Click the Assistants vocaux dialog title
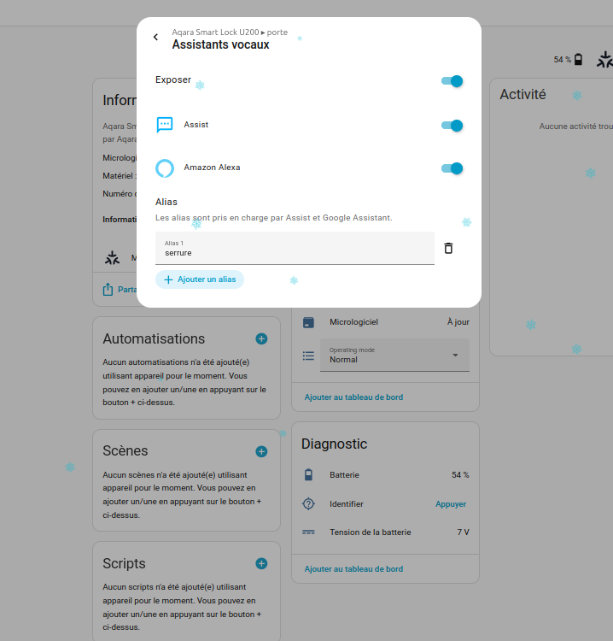This screenshot has width=613, height=641. pos(220,44)
